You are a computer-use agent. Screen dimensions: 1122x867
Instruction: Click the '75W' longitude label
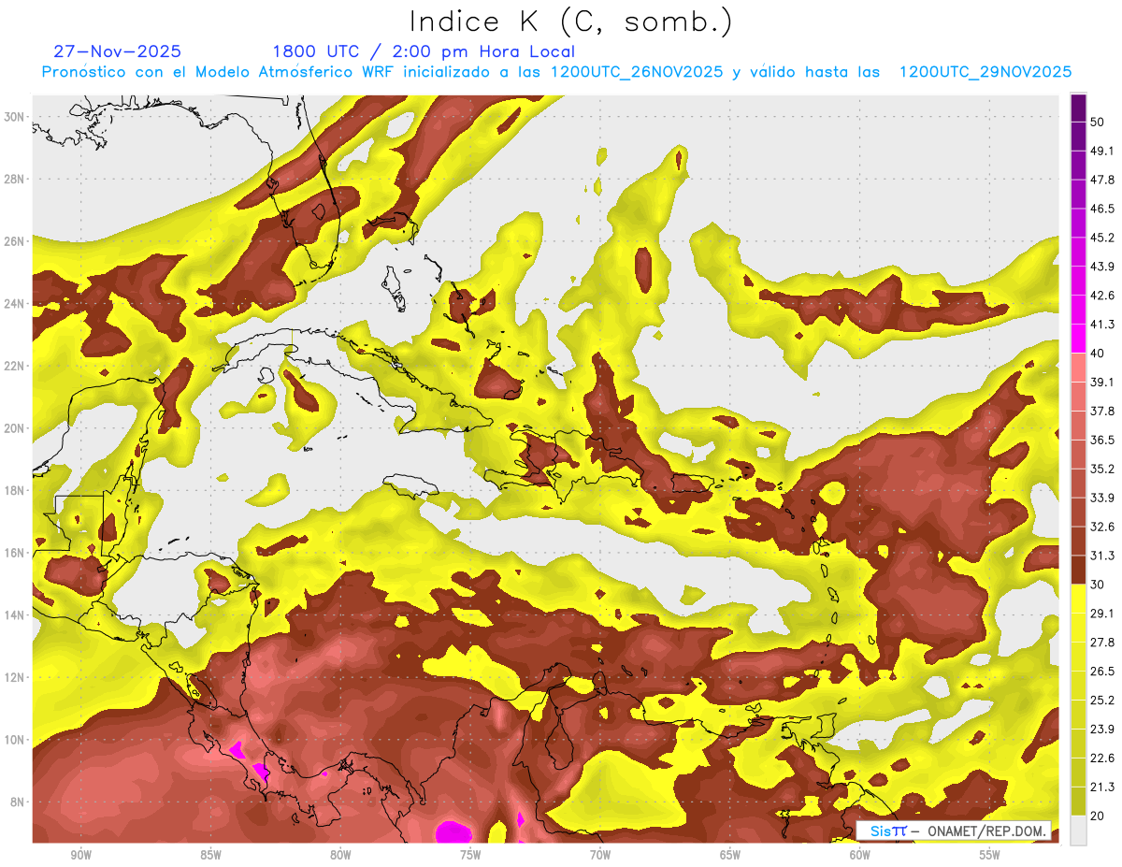point(470,856)
